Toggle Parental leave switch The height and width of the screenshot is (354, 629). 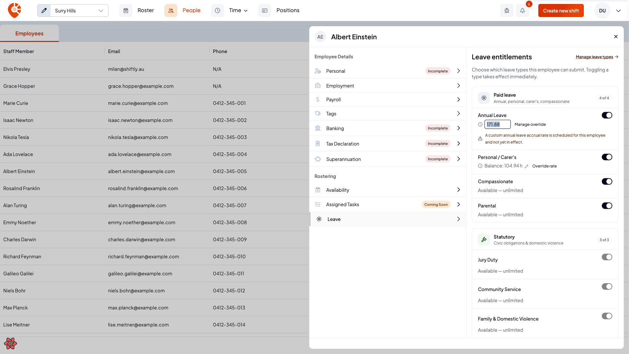click(x=607, y=206)
